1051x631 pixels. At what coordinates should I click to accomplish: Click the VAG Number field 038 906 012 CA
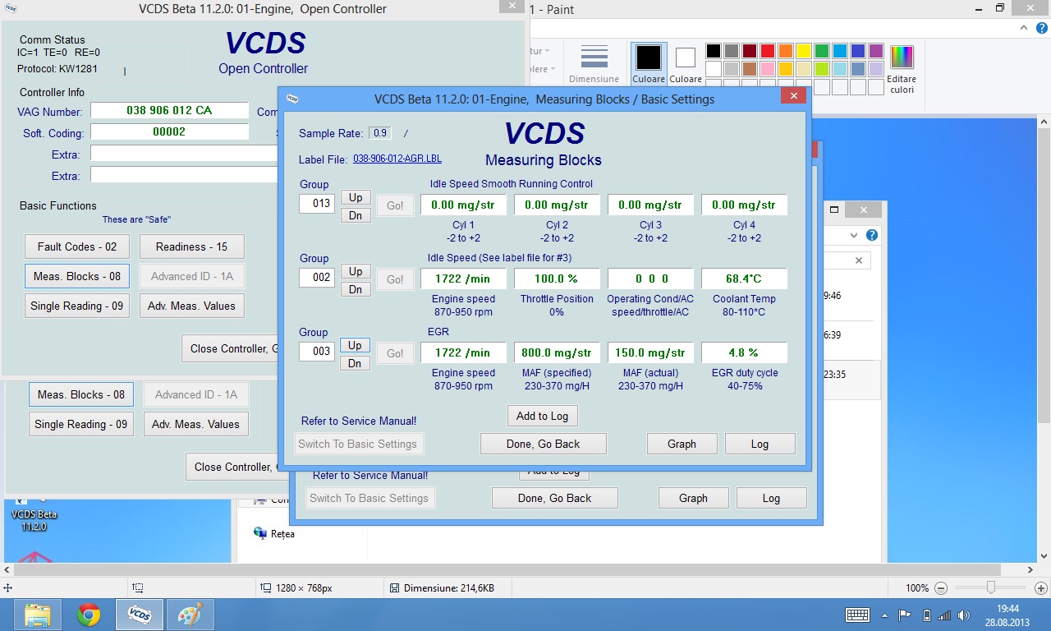(x=169, y=110)
